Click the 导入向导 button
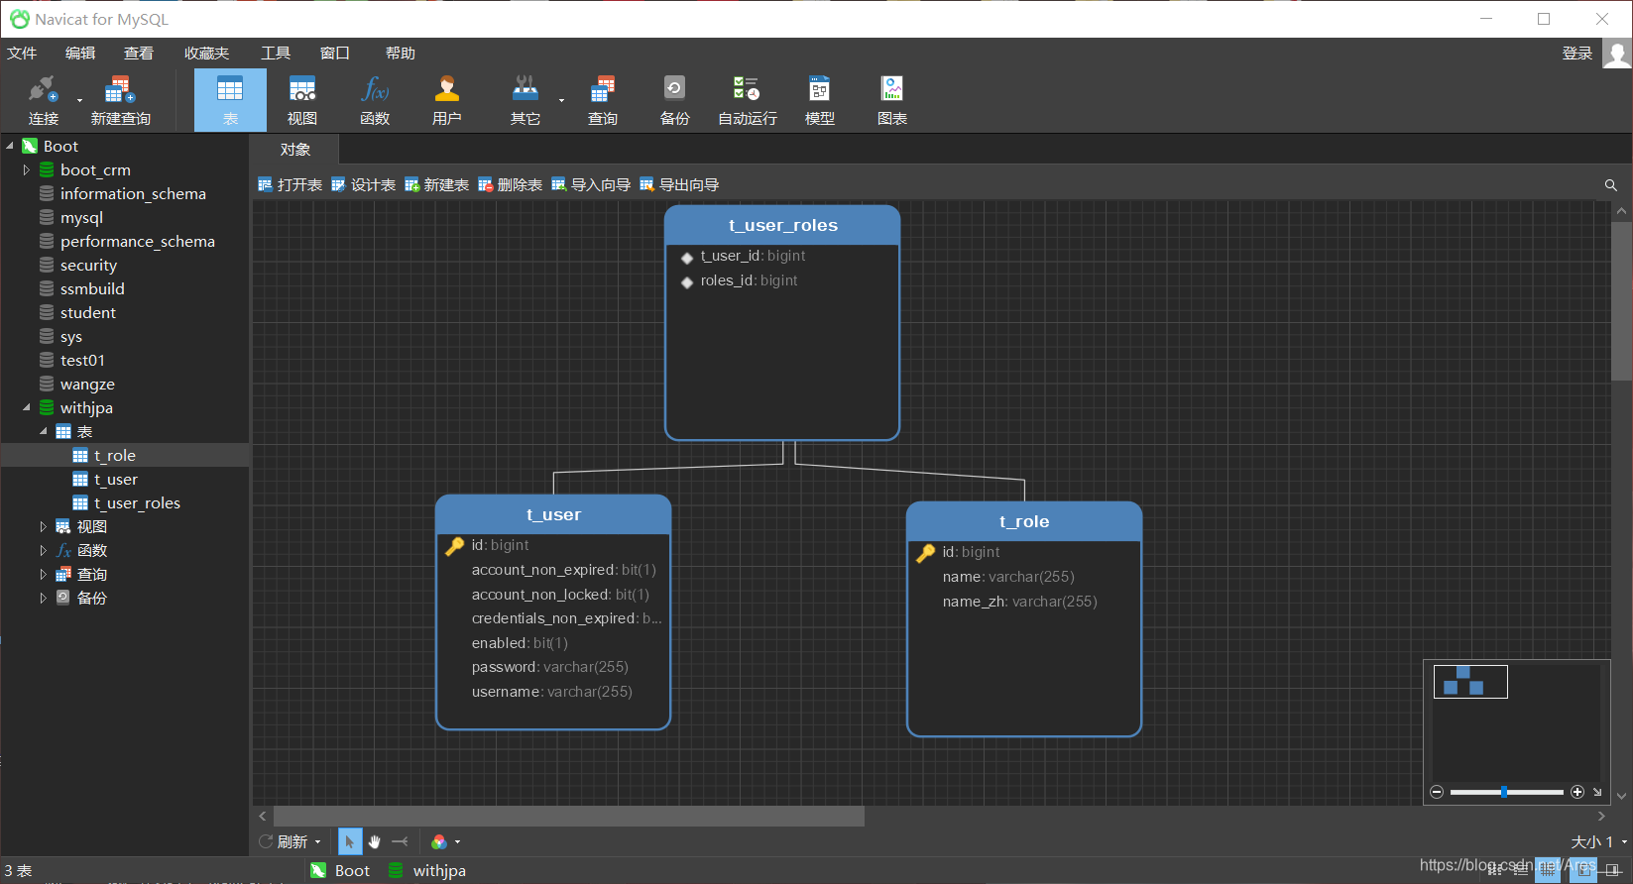Viewport: 1633px width, 884px height. click(x=591, y=184)
